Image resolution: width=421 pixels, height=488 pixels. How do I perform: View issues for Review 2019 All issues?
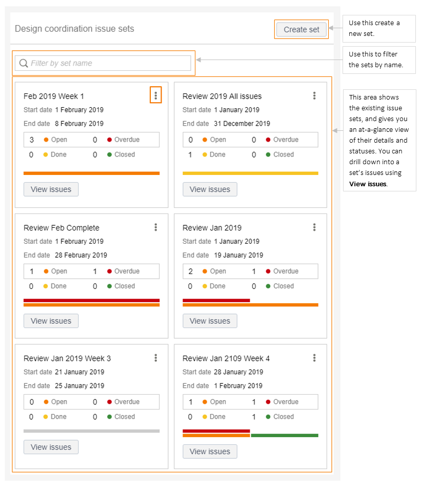click(x=210, y=189)
